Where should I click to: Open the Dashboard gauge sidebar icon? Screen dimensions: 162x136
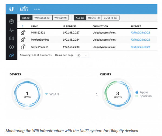(x=11, y=22)
